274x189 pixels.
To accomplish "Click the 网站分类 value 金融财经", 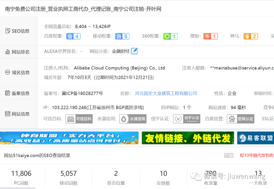I will tap(121, 51).
